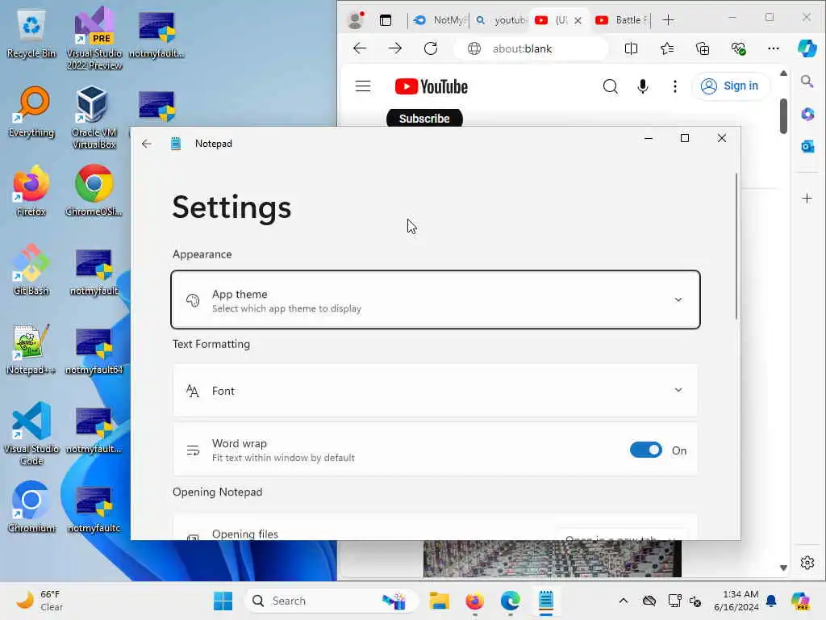Click the taskbar Search box
Image resolution: width=826 pixels, height=620 pixels.
click(x=331, y=601)
